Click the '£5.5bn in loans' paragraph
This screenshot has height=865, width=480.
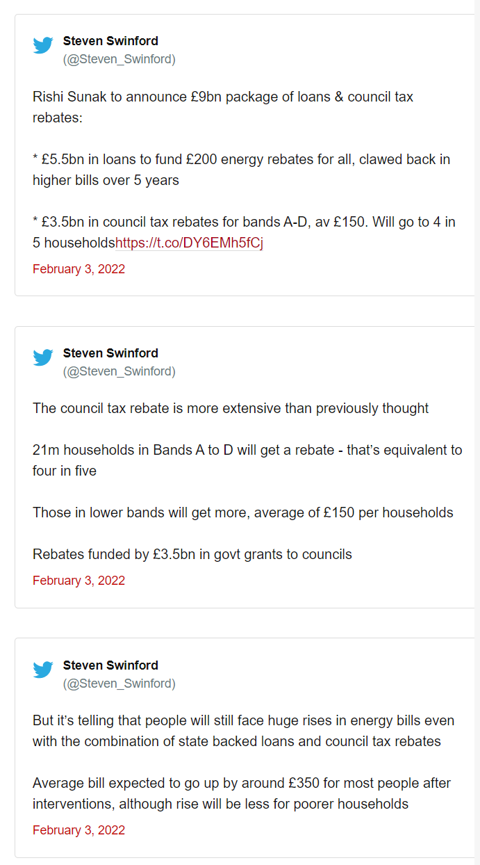tap(241, 170)
